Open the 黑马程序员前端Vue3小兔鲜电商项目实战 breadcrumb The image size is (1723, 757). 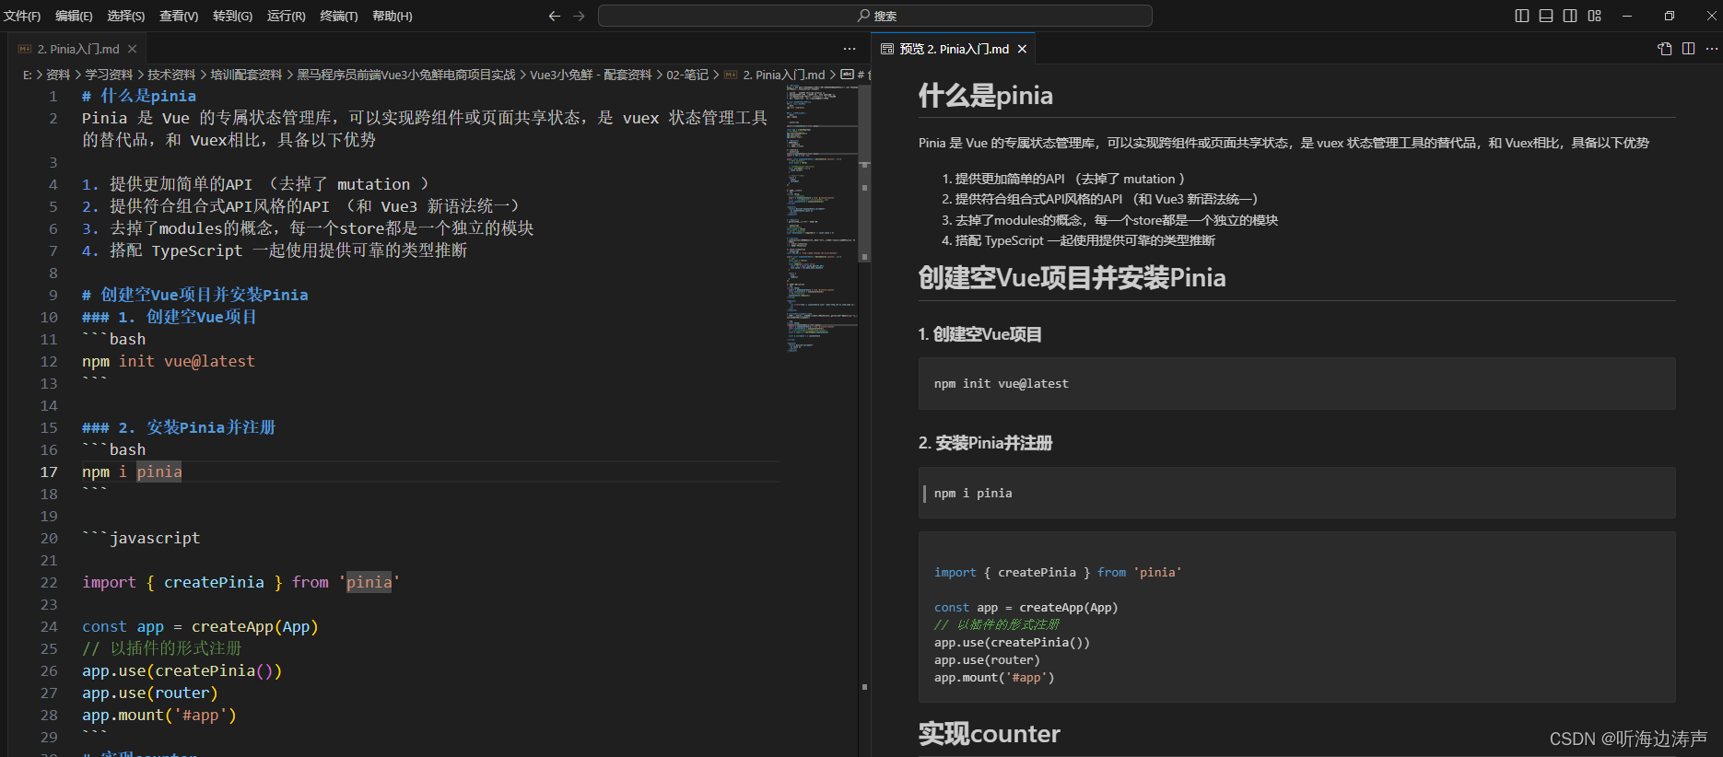[x=406, y=75]
